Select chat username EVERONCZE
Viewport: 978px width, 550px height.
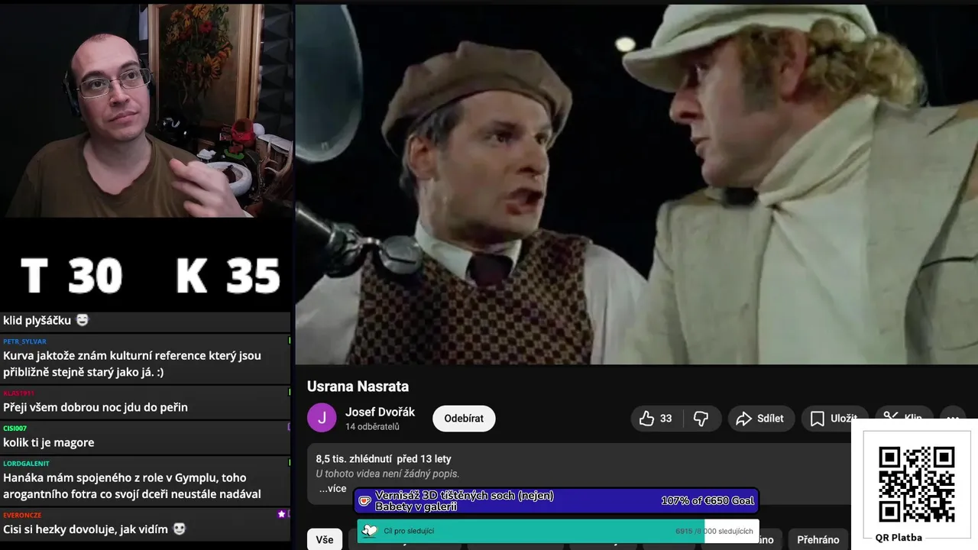click(22, 516)
